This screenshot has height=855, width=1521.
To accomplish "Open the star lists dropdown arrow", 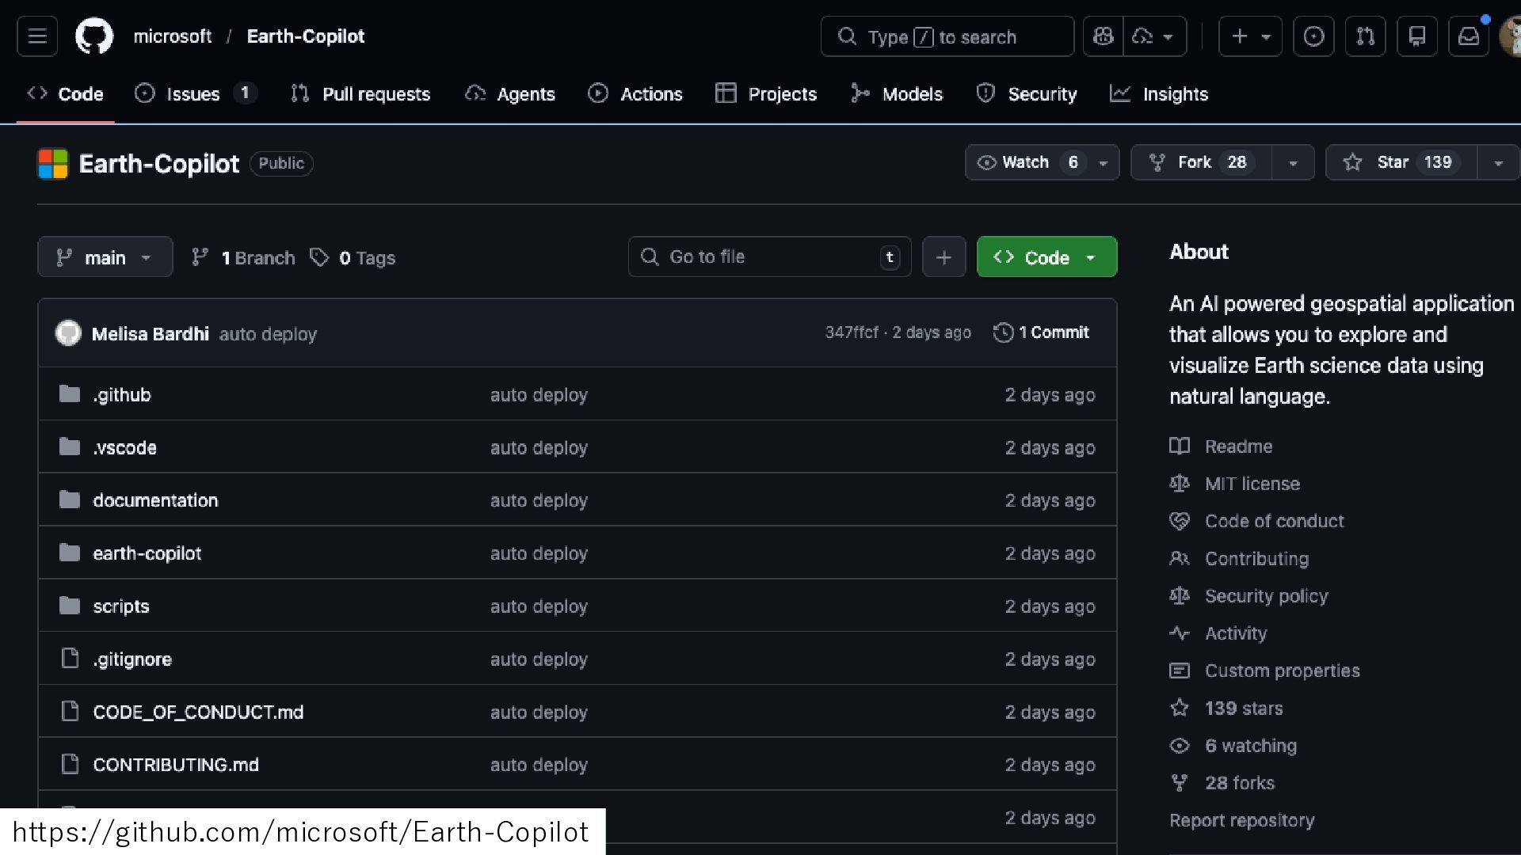I will point(1498,163).
